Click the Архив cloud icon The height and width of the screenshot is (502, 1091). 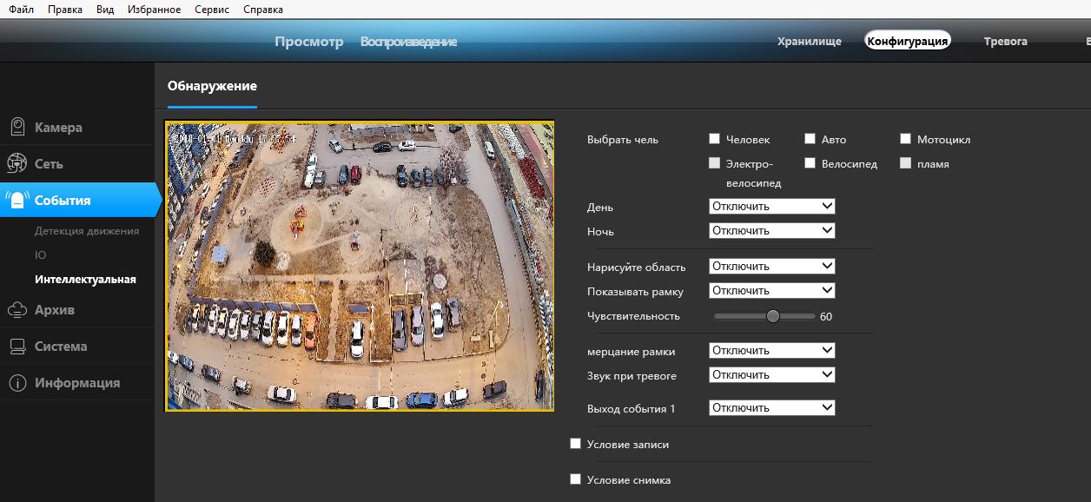(x=17, y=309)
